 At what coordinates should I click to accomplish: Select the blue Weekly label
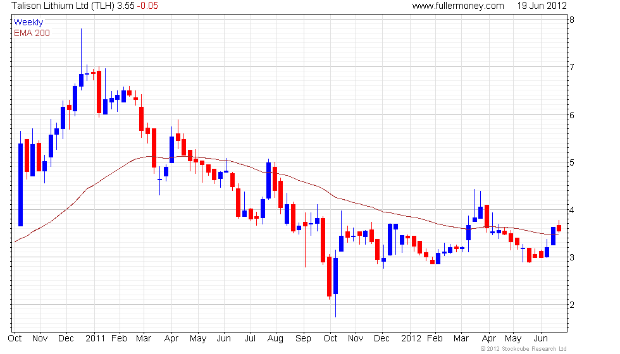[28, 22]
